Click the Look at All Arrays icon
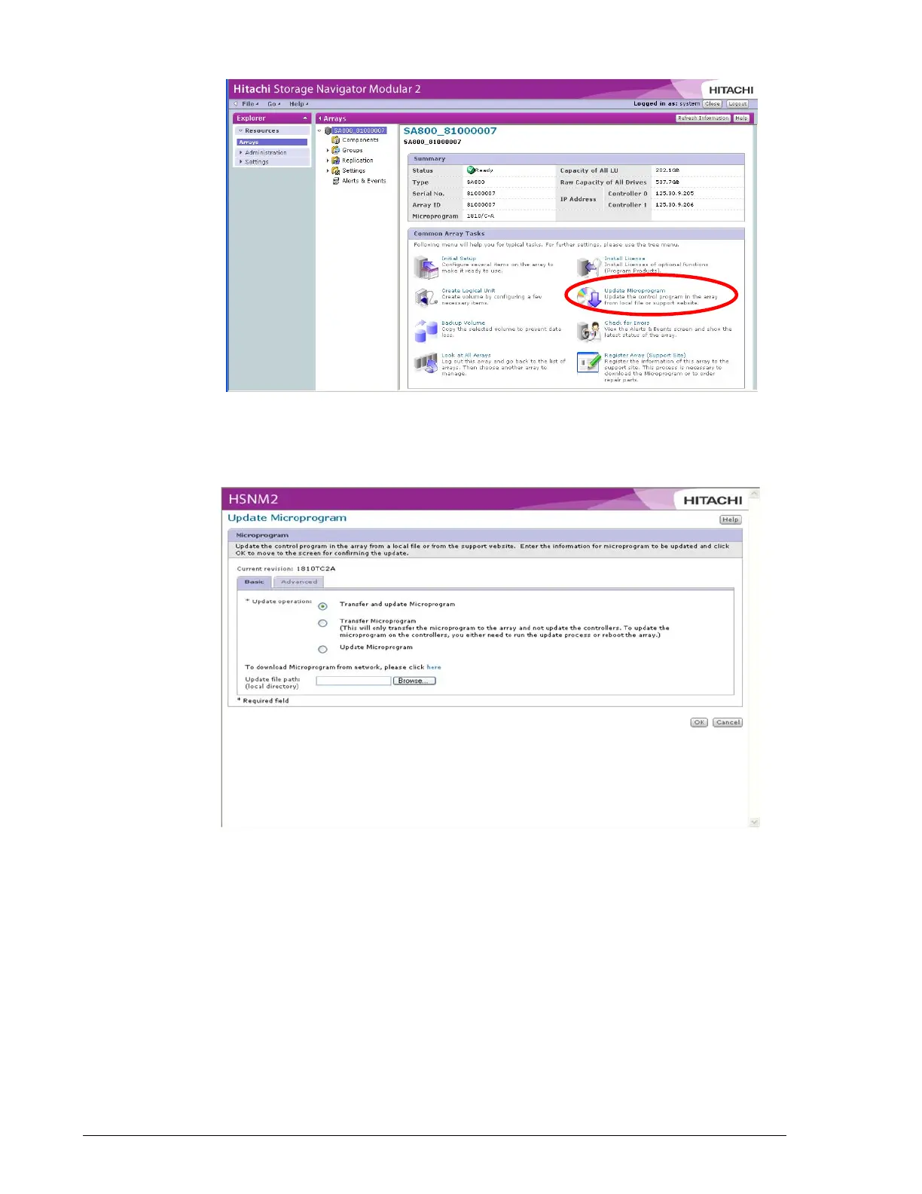922x1194 pixels. 426,363
